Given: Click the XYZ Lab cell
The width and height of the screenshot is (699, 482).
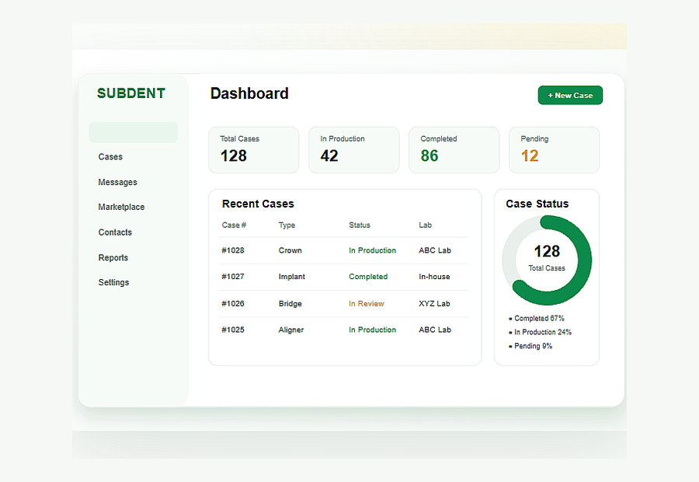Looking at the screenshot, I should pyautogui.click(x=434, y=303).
